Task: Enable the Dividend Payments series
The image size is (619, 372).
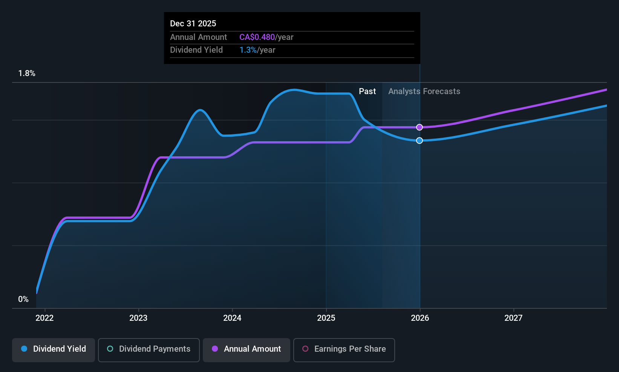Action: [x=149, y=350]
